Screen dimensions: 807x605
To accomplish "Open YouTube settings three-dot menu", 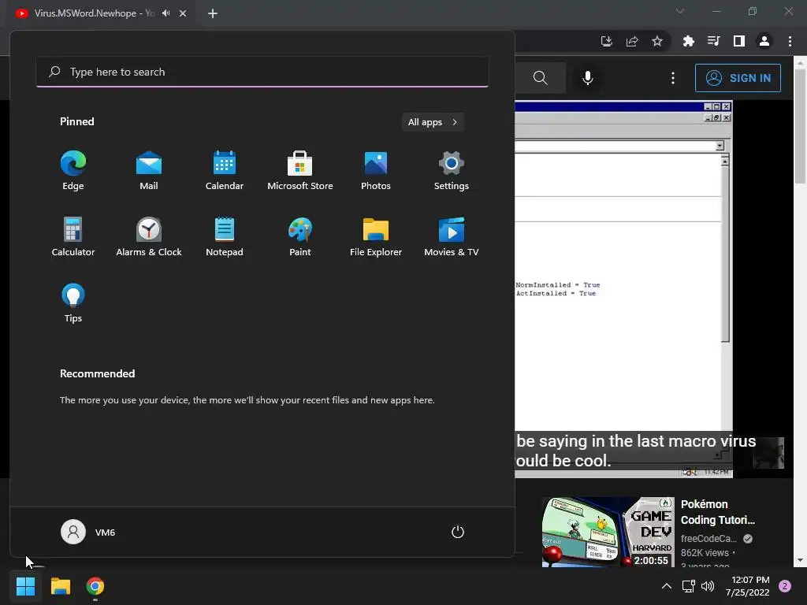I will pyautogui.click(x=673, y=78).
